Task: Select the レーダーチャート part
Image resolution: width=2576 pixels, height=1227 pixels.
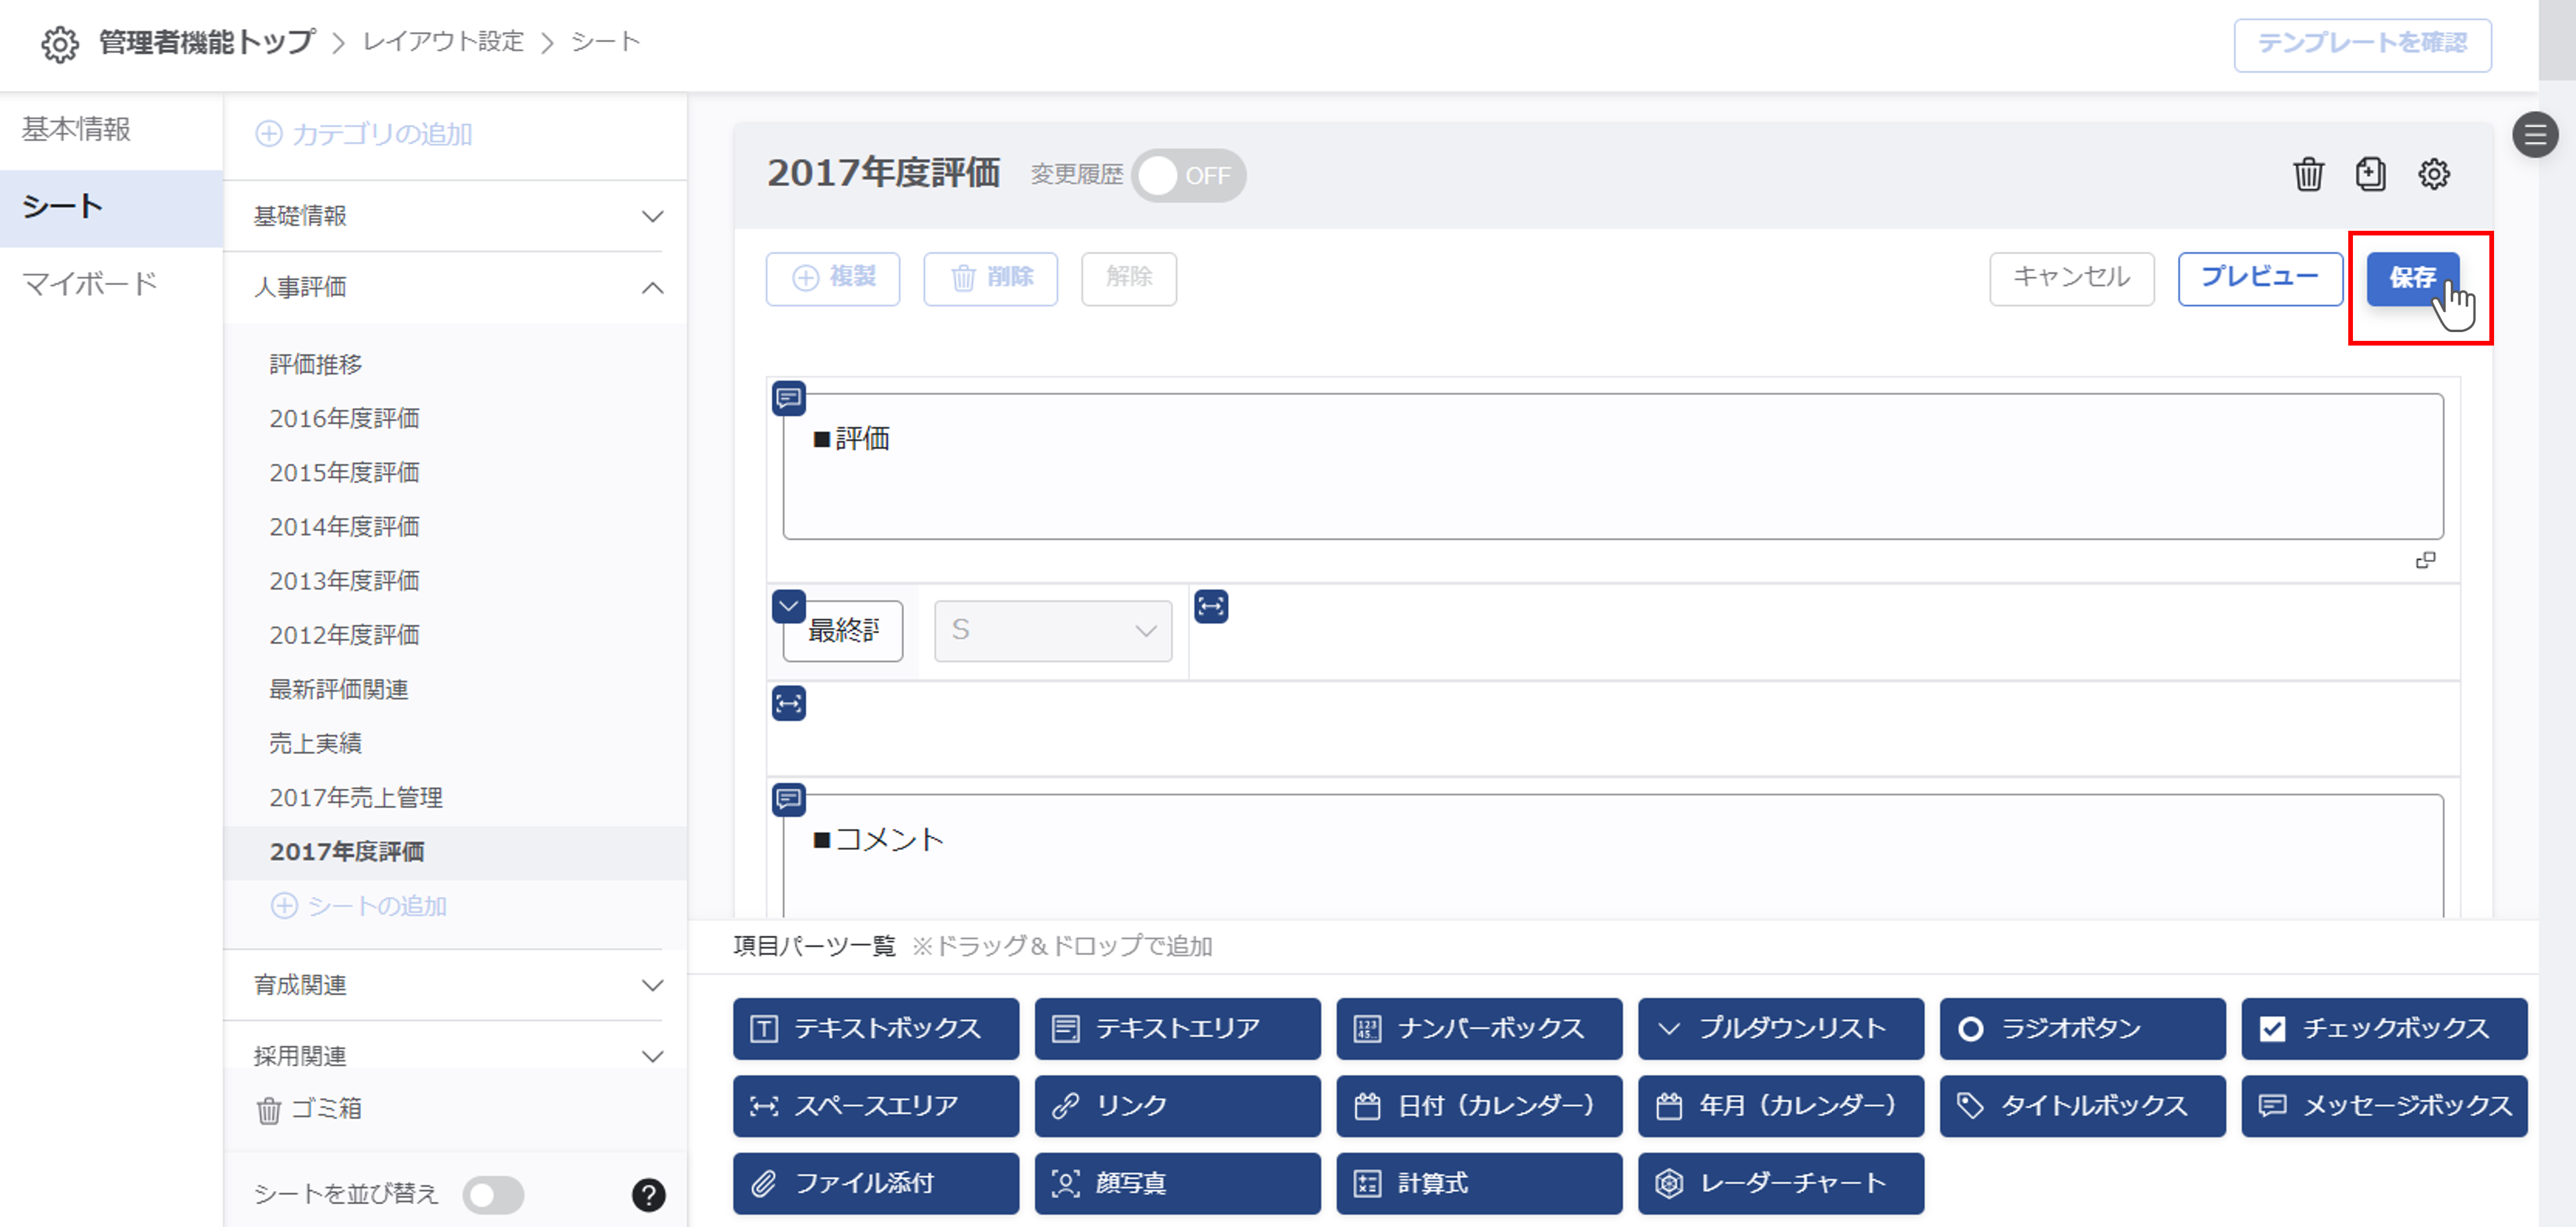Action: tap(1780, 1183)
